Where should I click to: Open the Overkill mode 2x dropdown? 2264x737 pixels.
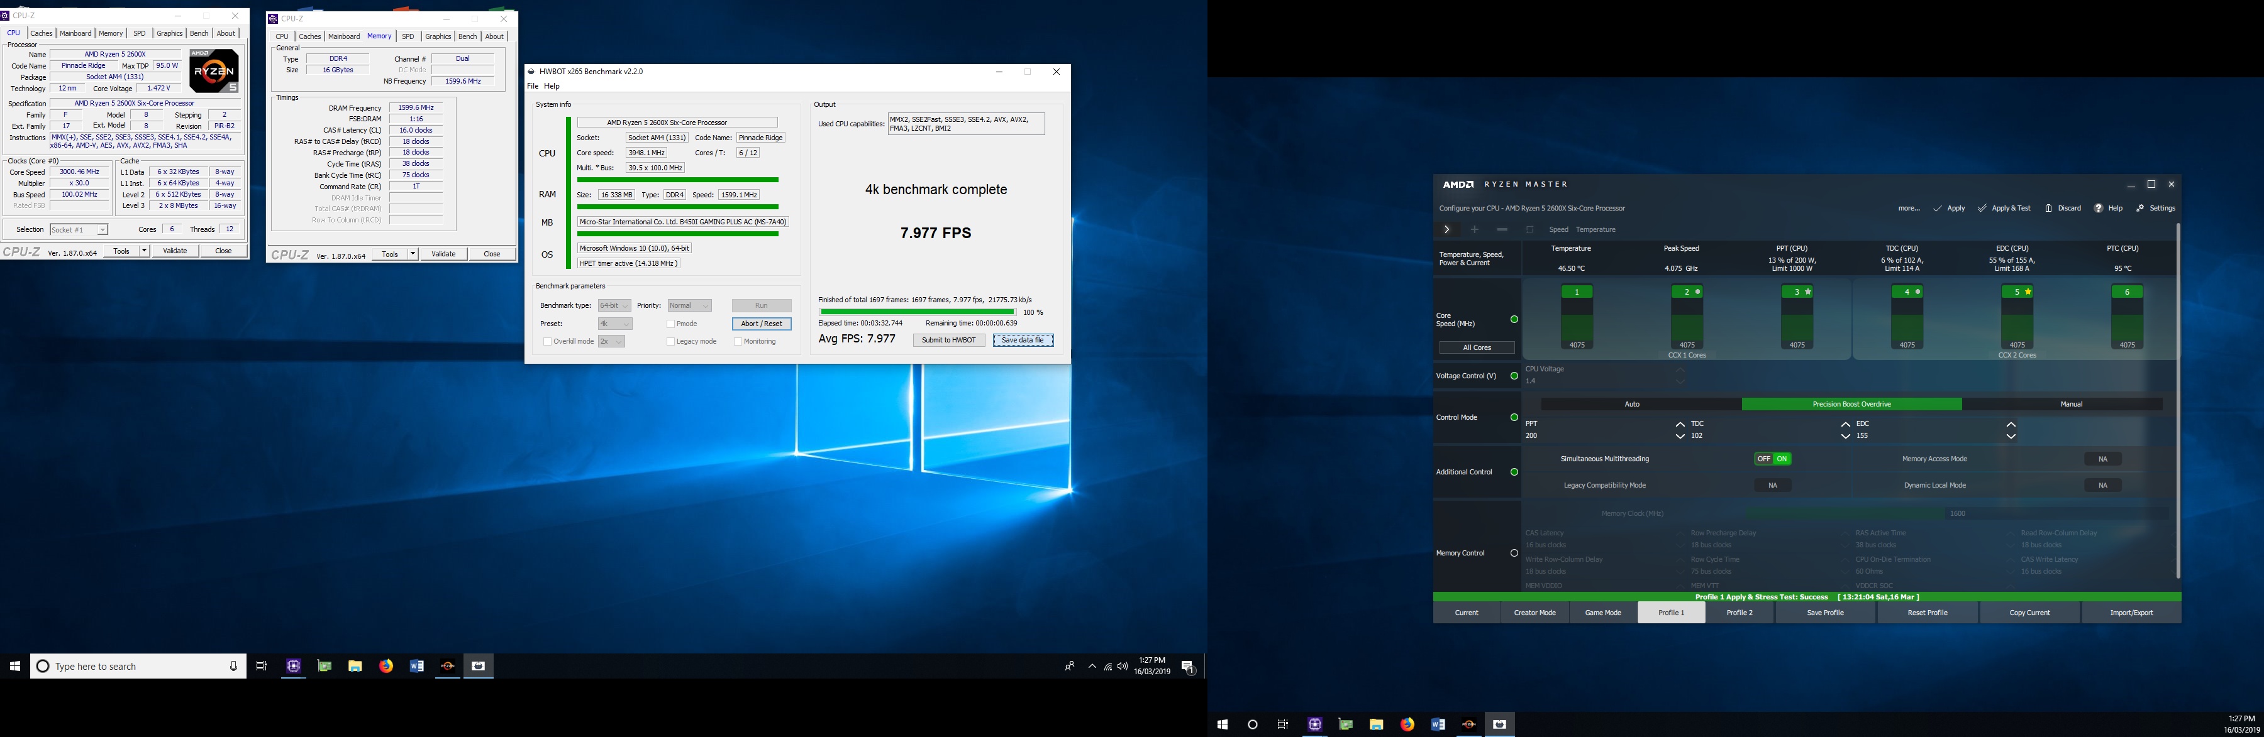point(611,342)
